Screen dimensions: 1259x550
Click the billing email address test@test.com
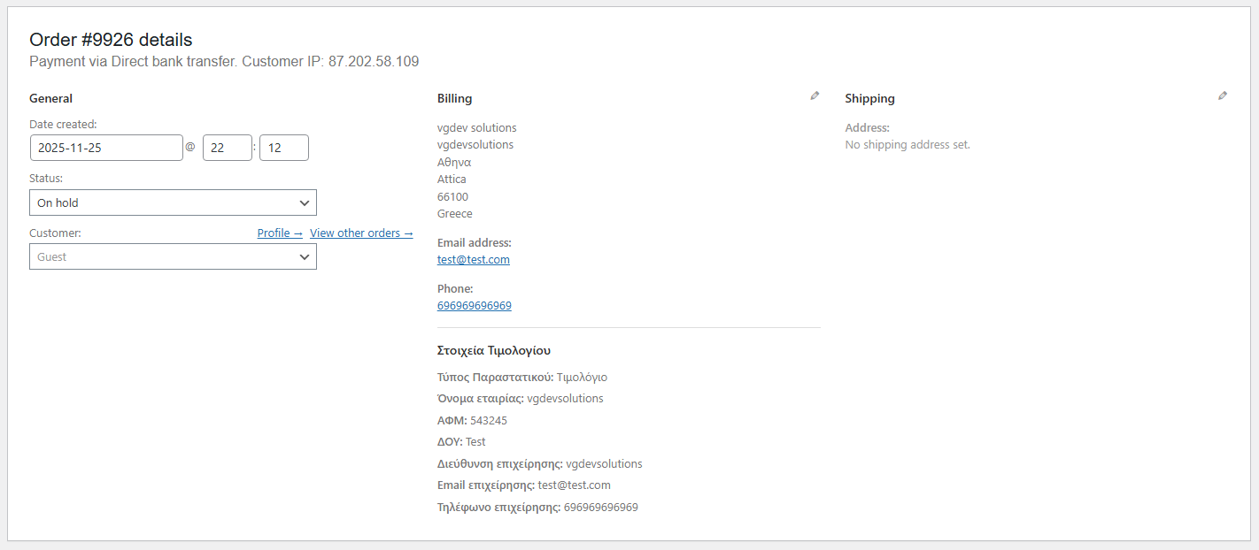tap(473, 259)
